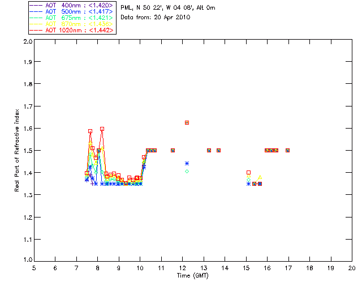Click the isolated red square marker above 1.6 near 12h
This screenshot has height=290, width=362.
click(187, 122)
